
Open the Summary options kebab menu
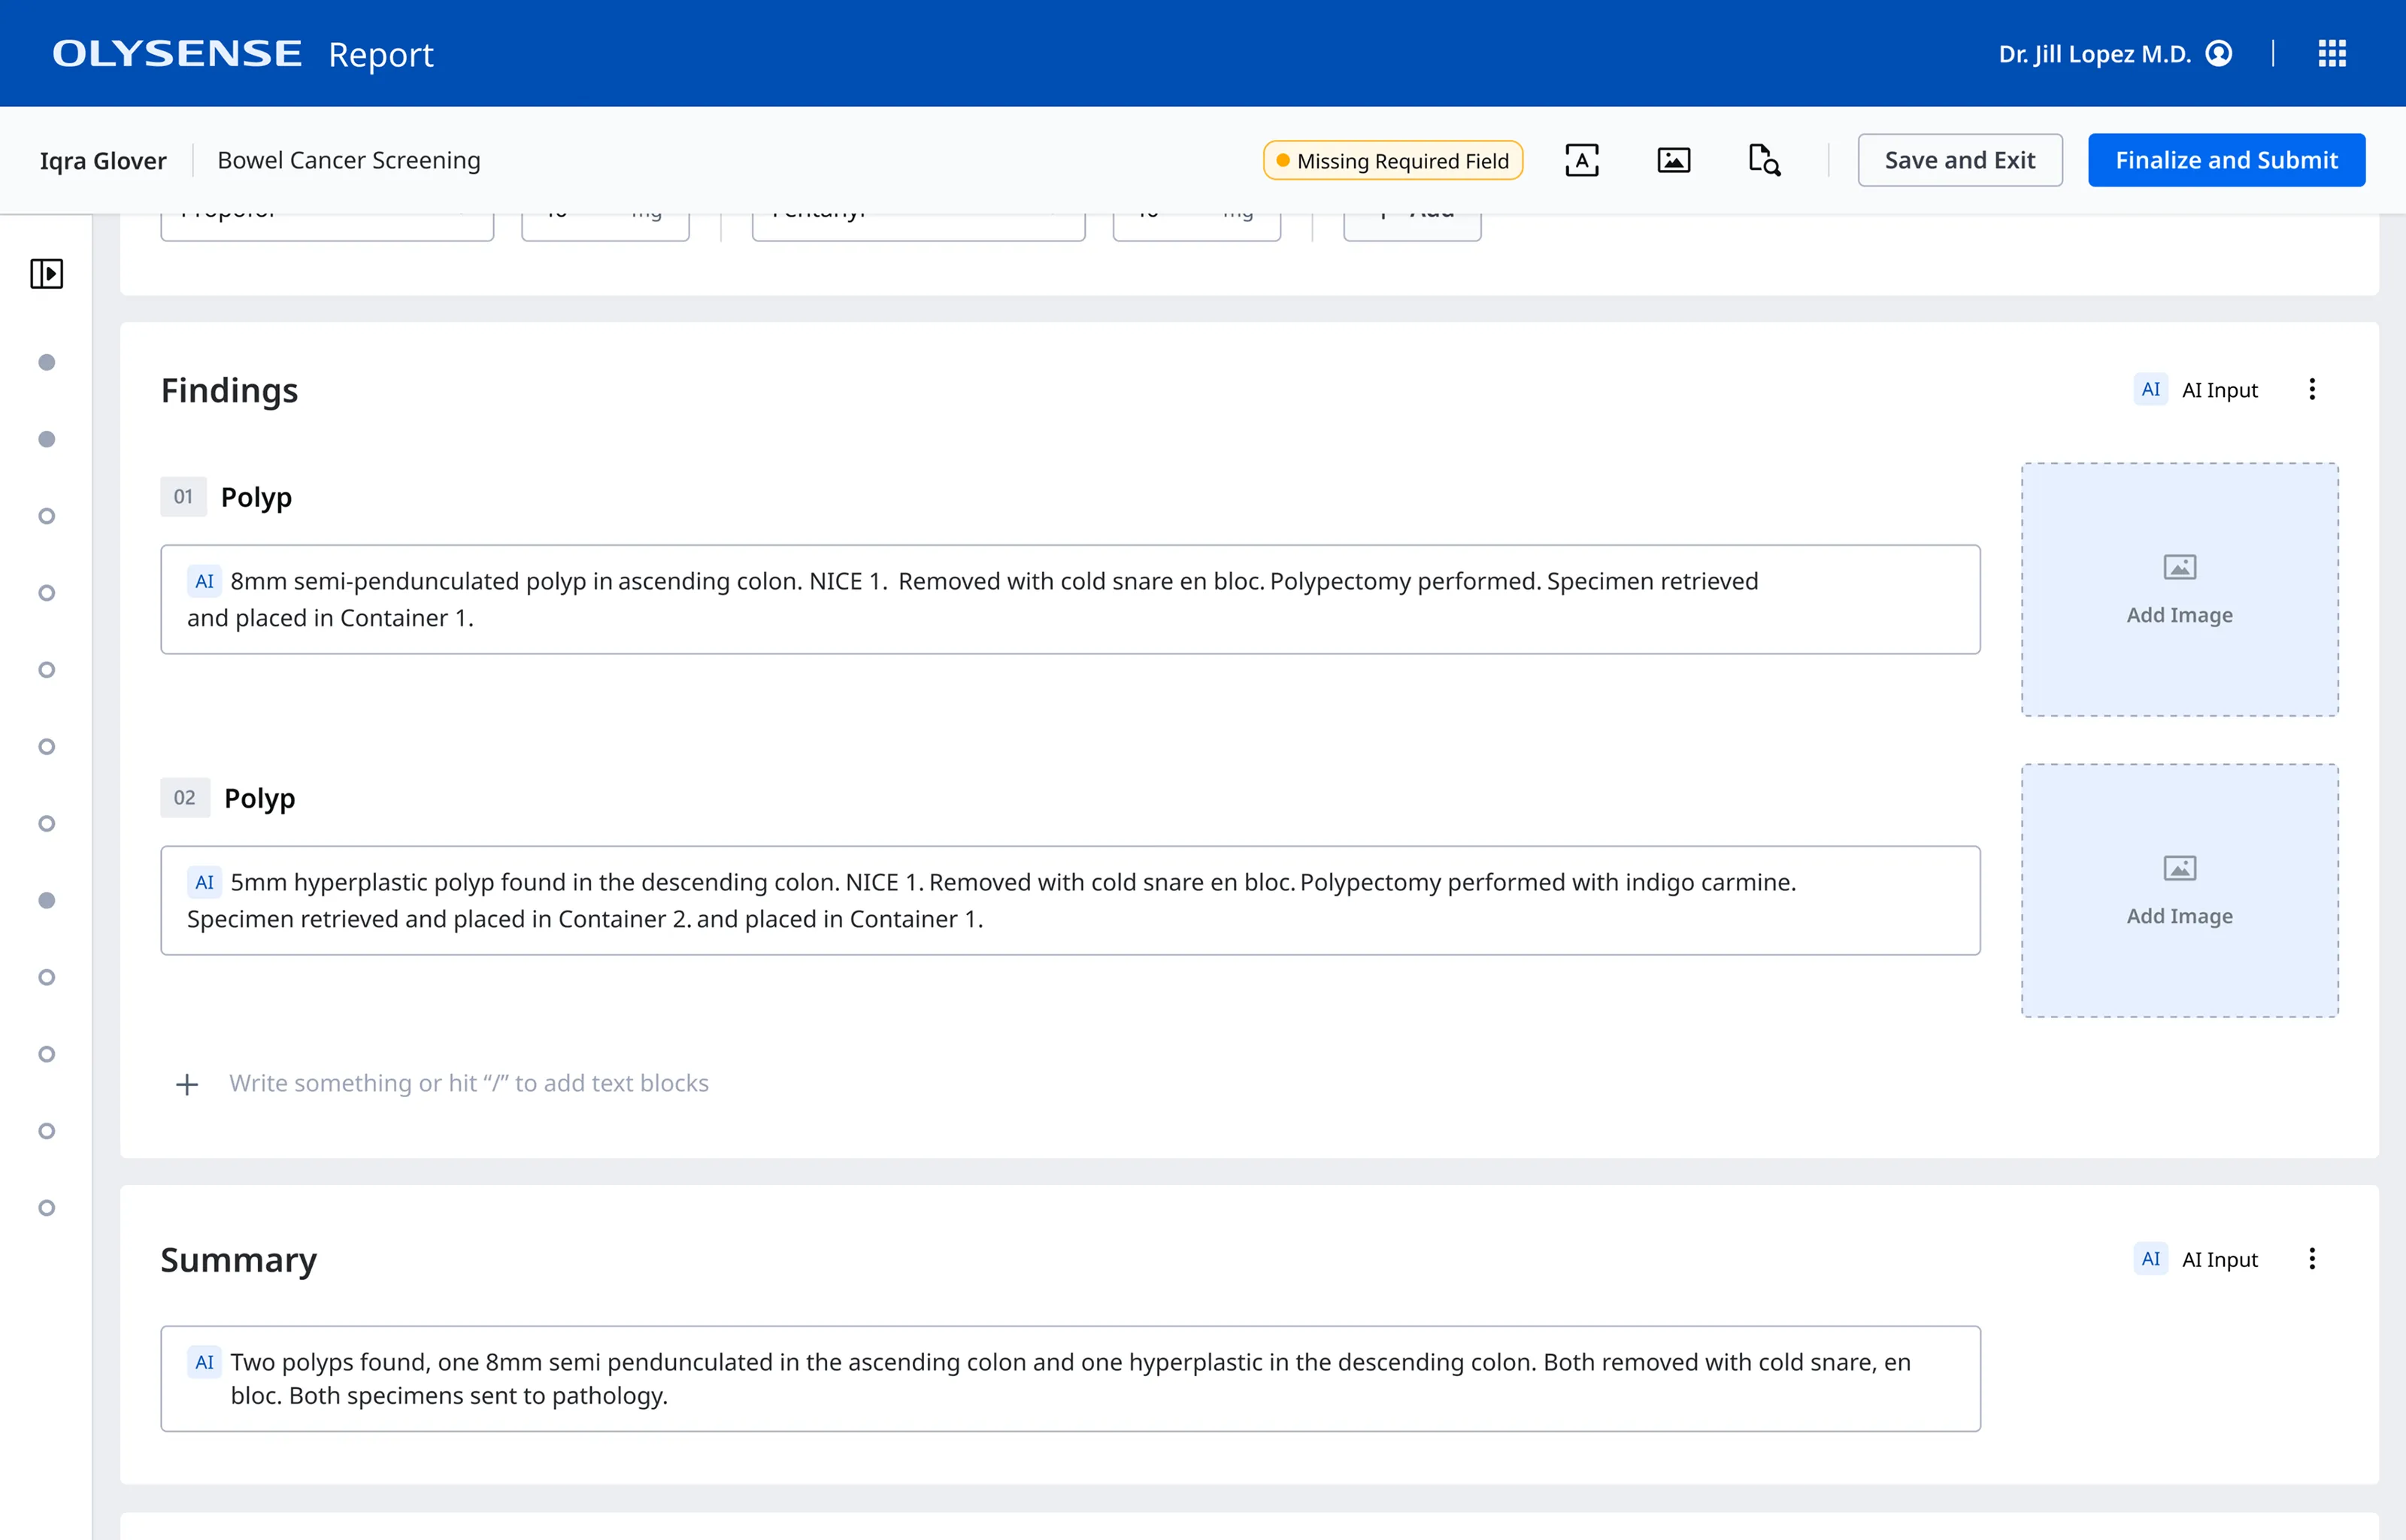[2311, 1259]
